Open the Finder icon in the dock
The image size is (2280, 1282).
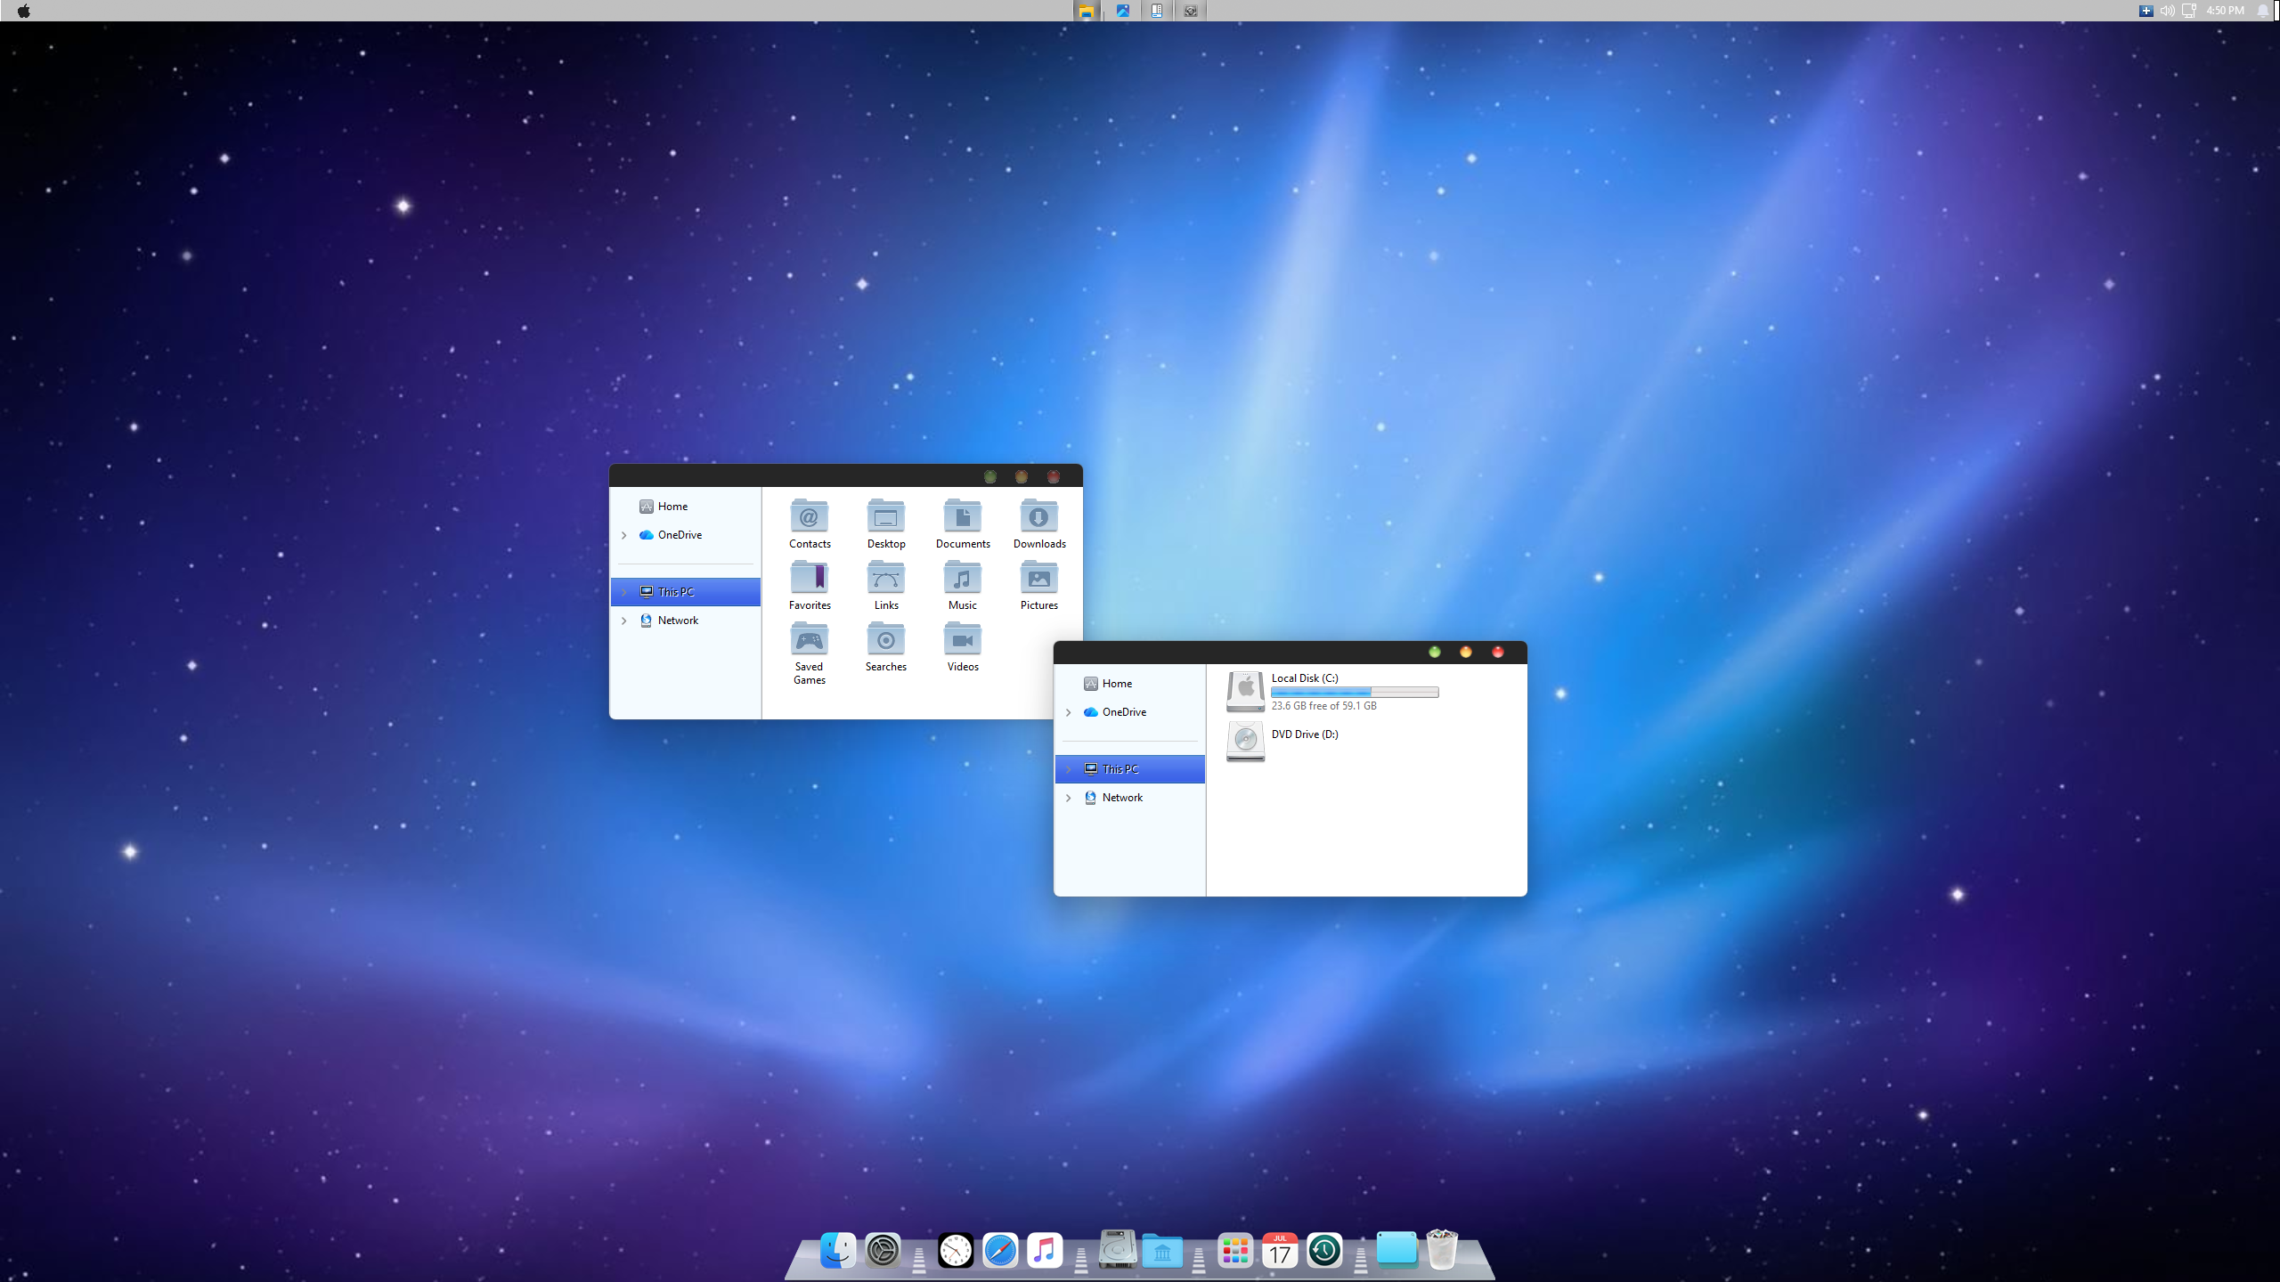(837, 1251)
